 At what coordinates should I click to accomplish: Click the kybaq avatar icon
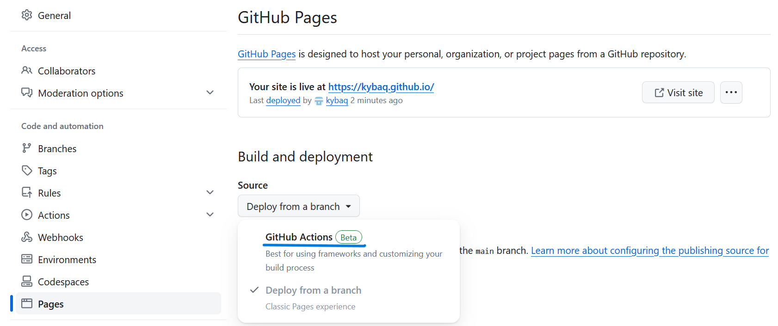319,101
